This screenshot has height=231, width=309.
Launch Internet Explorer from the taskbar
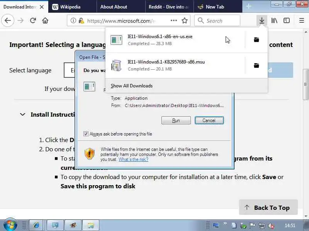pos(36,225)
